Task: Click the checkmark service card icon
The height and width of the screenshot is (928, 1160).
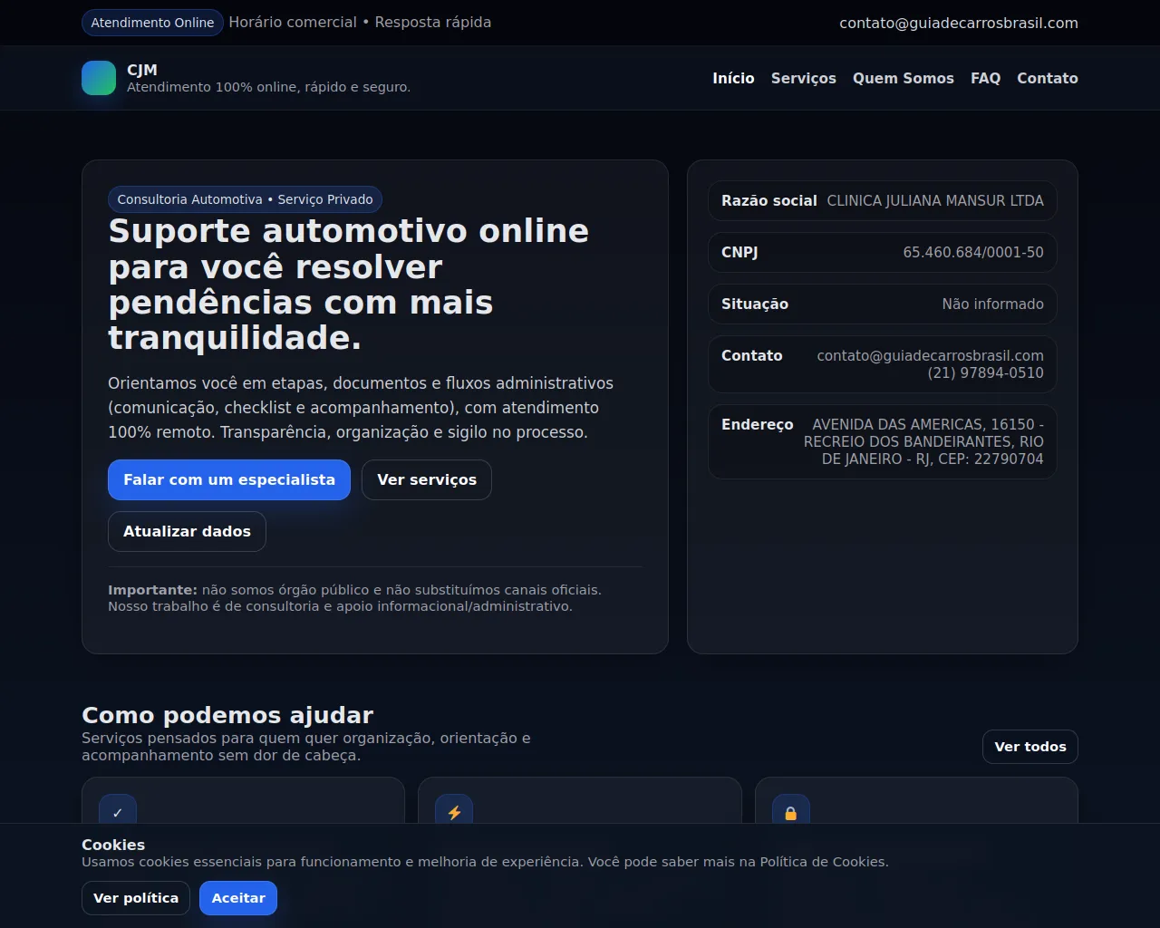Action: [x=118, y=812]
